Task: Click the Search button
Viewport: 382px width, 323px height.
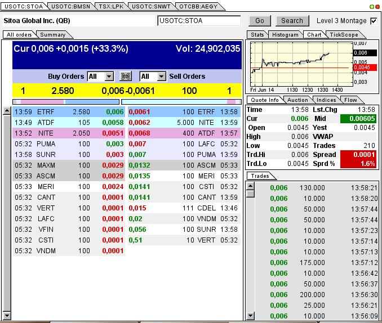Action: [292, 21]
